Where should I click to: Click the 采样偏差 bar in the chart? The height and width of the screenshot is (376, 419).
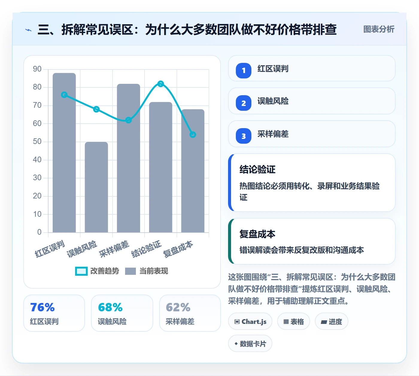click(128, 158)
